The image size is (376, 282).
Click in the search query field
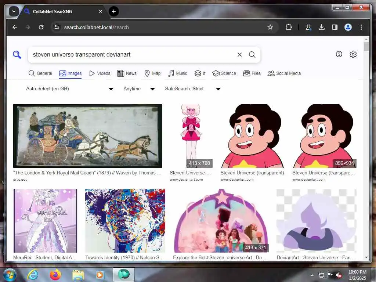[x=133, y=55]
